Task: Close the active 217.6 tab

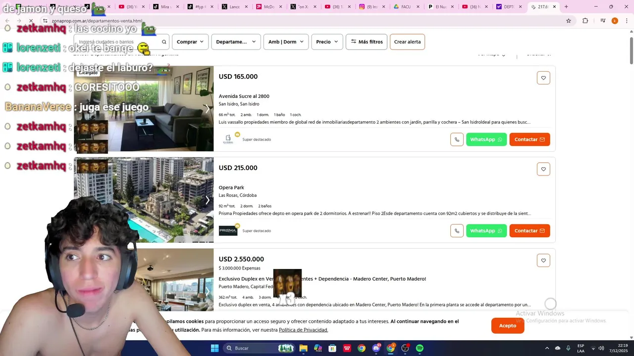Action: pyautogui.click(x=554, y=7)
